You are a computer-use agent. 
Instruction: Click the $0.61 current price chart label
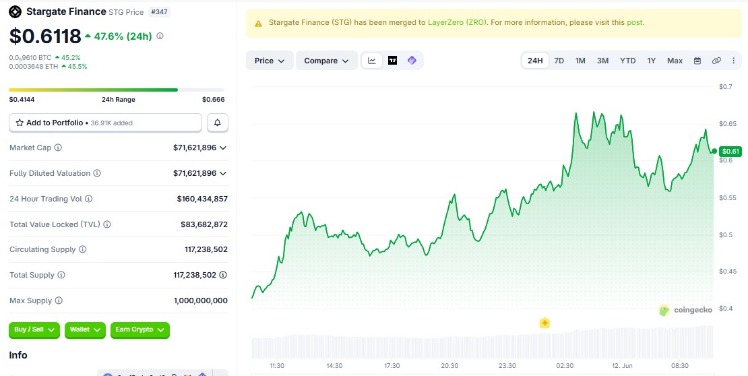tap(730, 151)
